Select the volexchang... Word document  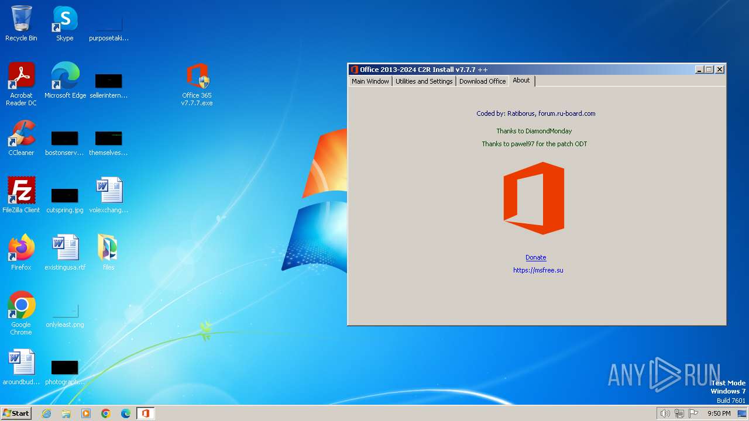click(109, 195)
